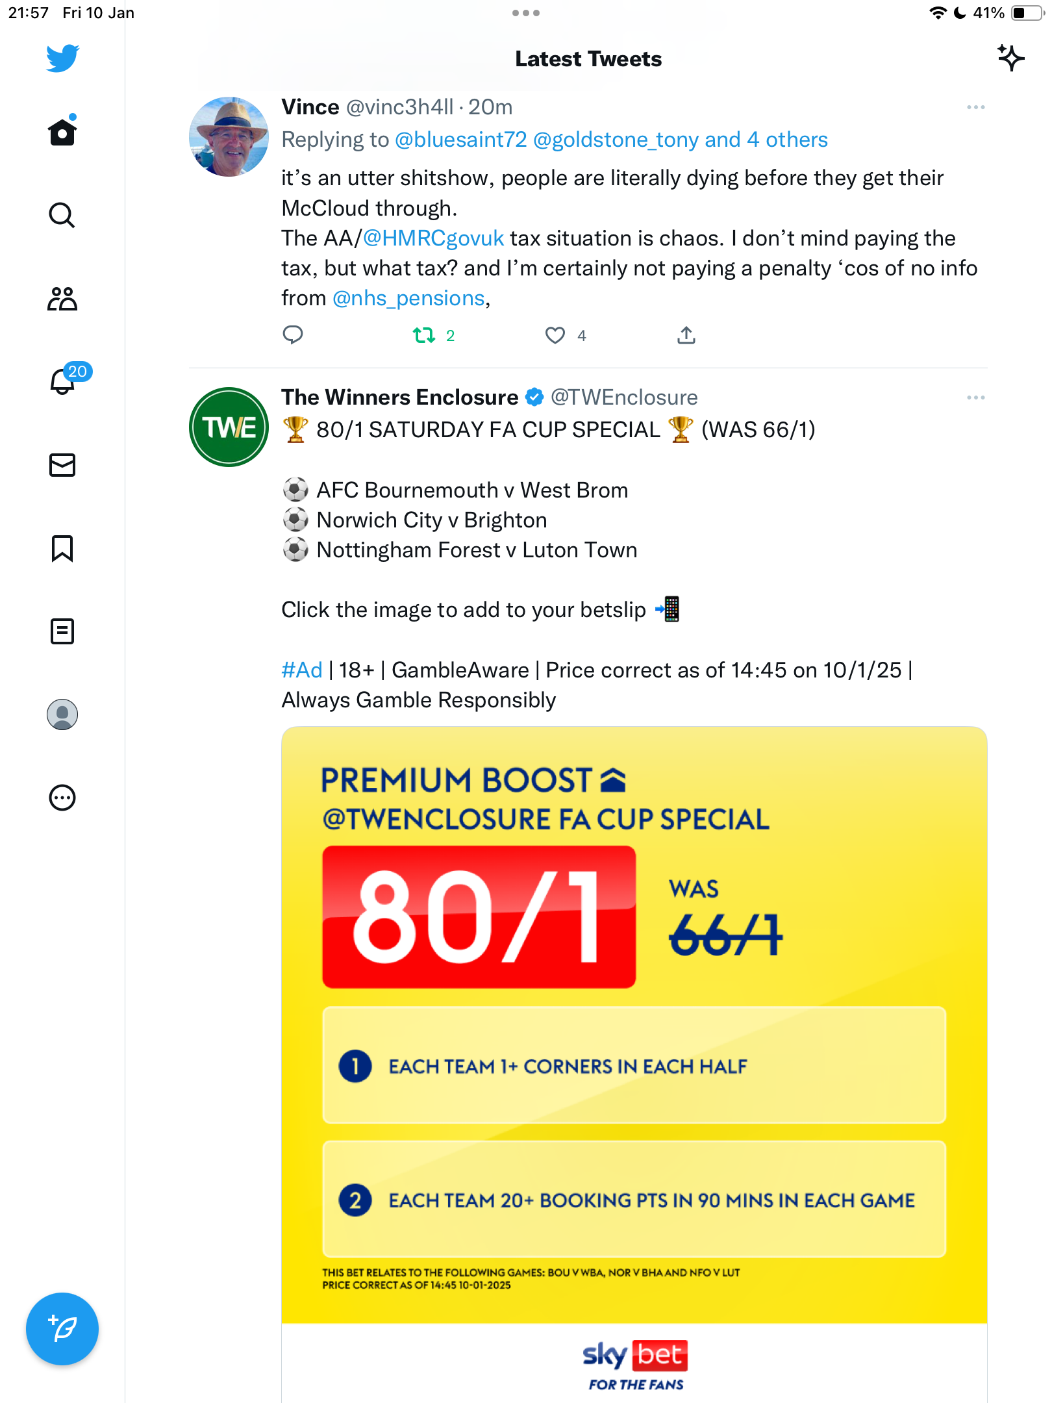Open the Twitter bird logo home
This screenshot has width=1052, height=1403.
pyautogui.click(x=62, y=58)
